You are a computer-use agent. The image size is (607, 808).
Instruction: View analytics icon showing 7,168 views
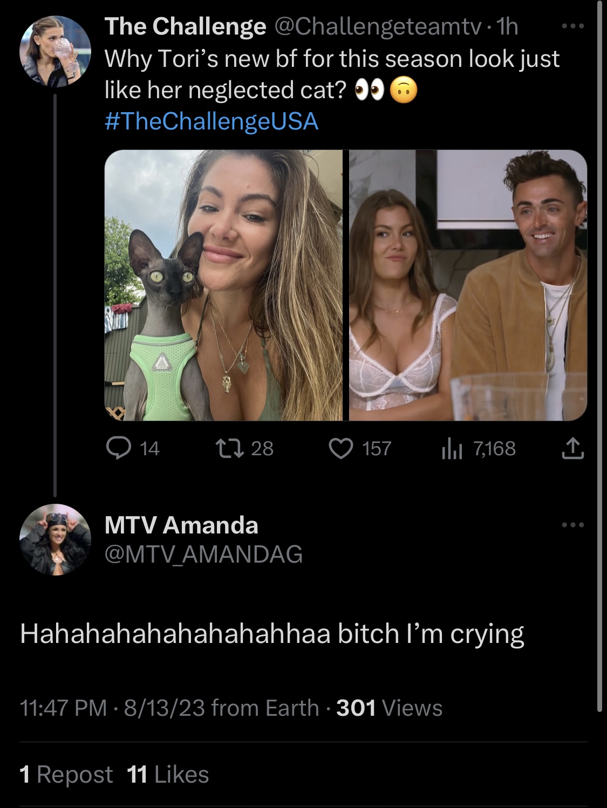click(452, 448)
